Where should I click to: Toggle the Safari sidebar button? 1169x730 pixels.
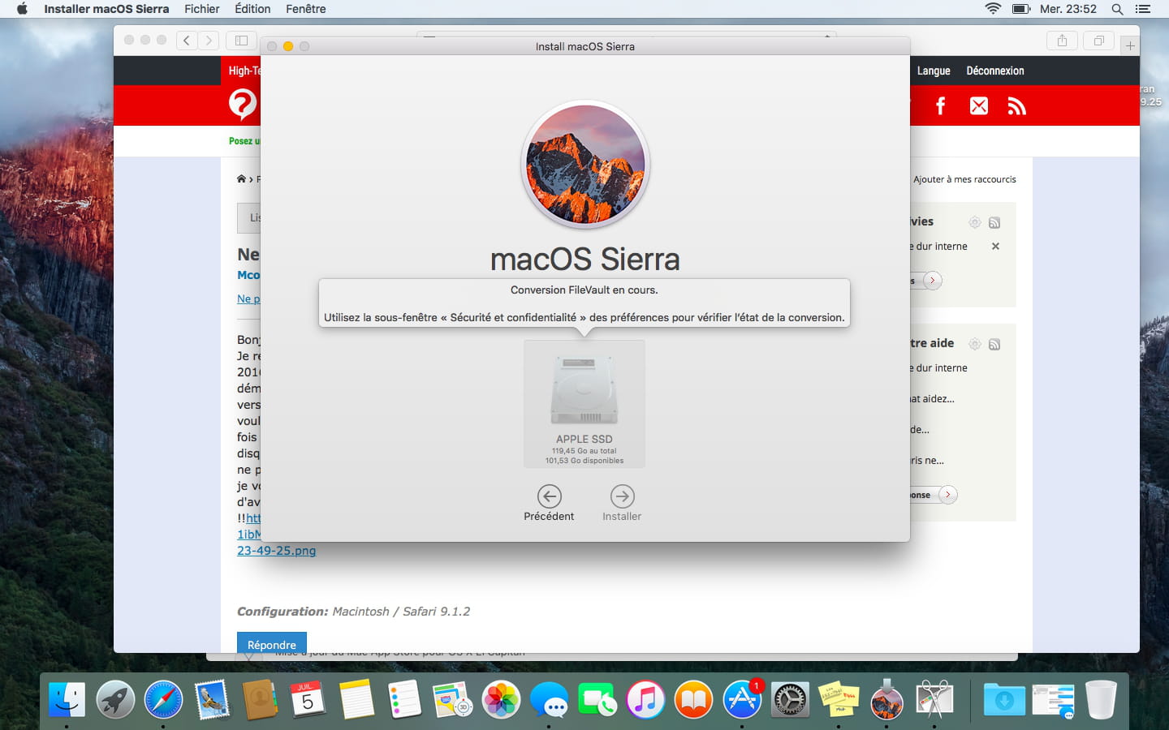(241, 40)
